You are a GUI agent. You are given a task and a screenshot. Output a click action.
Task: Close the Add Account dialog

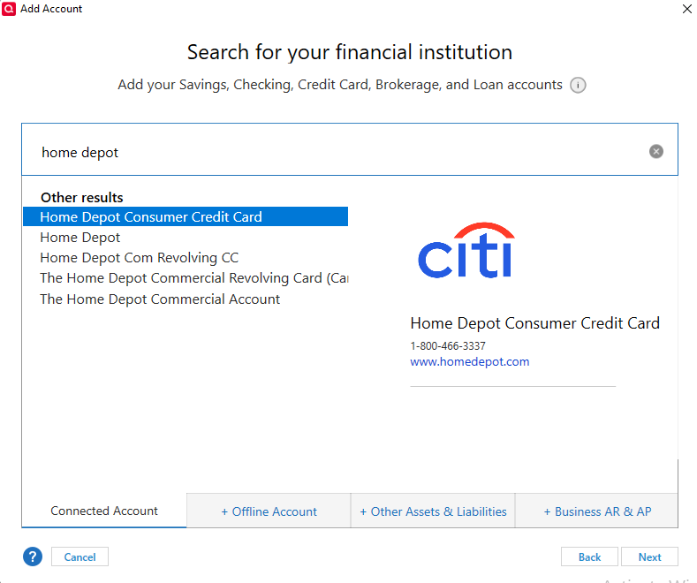click(x=686, y=9)
